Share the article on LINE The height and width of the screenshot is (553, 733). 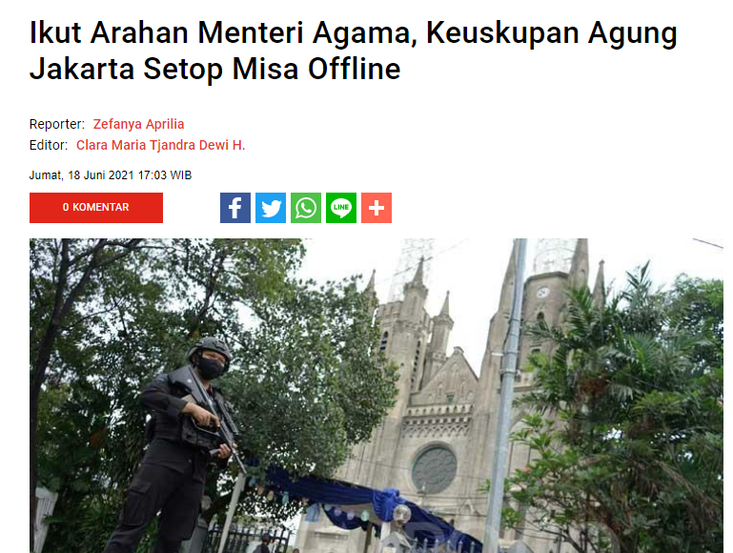341,208
